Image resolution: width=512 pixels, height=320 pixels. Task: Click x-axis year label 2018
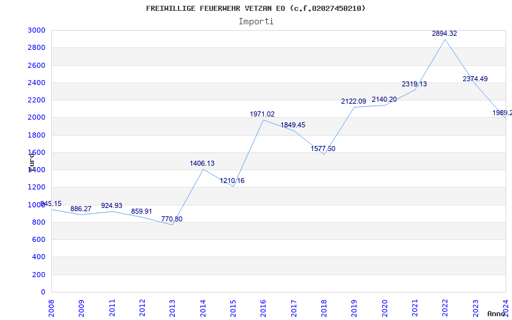point(324,308)
